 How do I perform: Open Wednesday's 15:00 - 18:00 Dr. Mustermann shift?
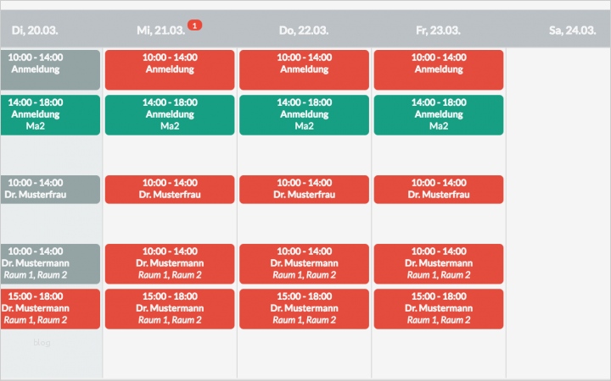(x=170, y=308)
